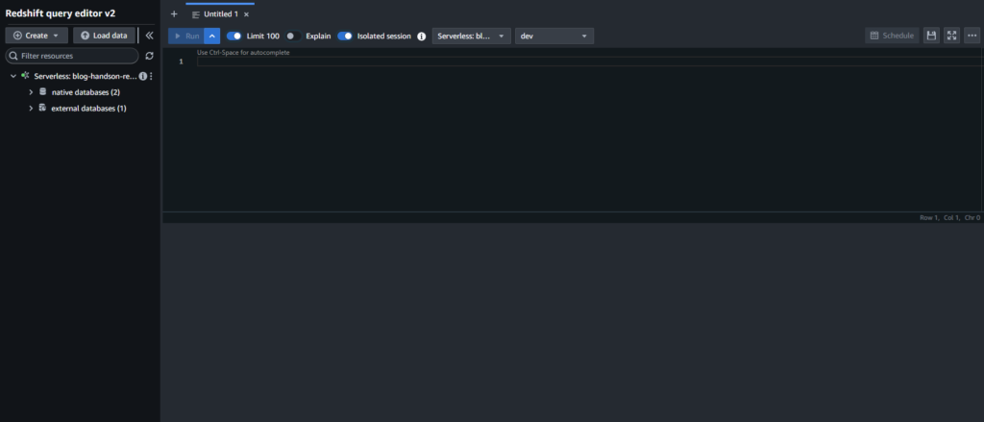The width and height of the screenshot is (984, 422).
Task: Toggle the Isolated session switch
Action: click(345, 36)
